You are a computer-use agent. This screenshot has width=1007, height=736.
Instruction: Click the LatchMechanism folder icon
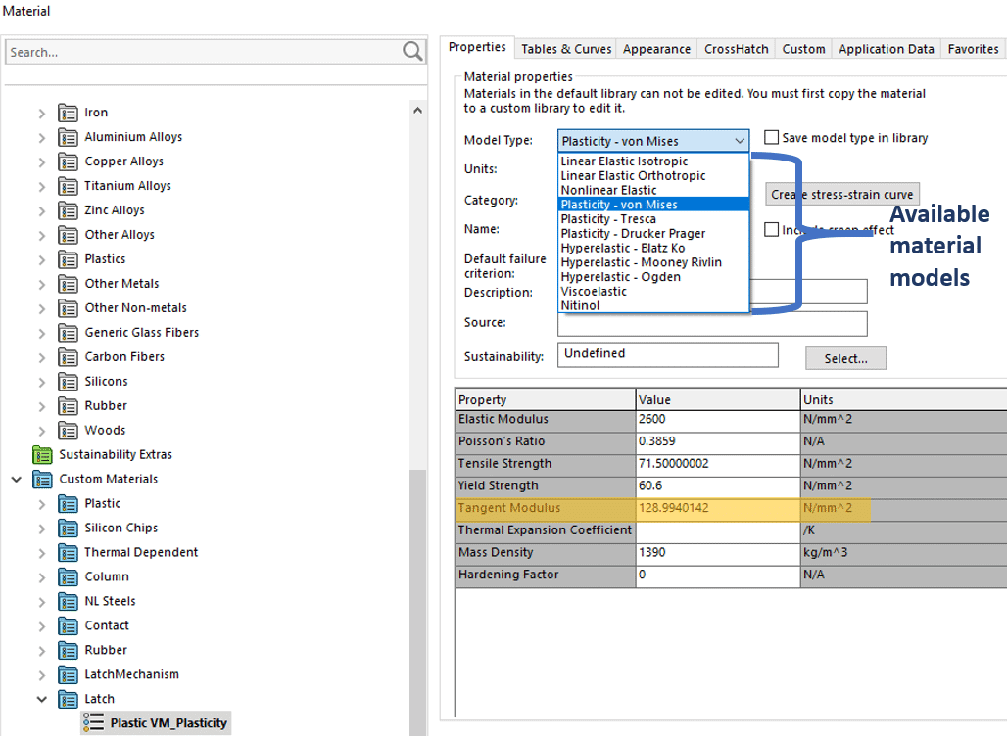(x=68, y=674)
